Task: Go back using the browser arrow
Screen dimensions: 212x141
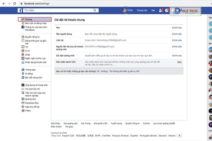Action: (4, 4)
